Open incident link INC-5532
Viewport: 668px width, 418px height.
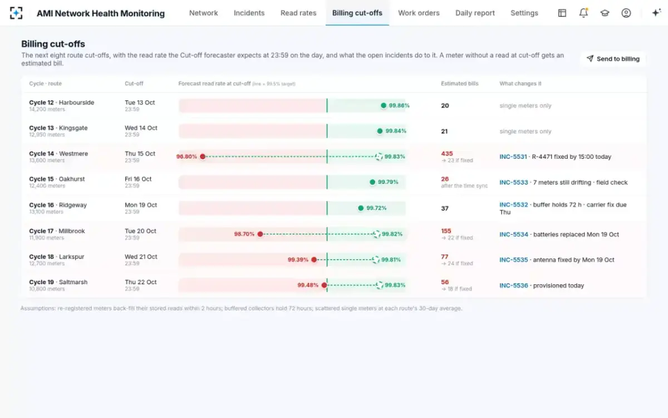[x=513, y=205]
